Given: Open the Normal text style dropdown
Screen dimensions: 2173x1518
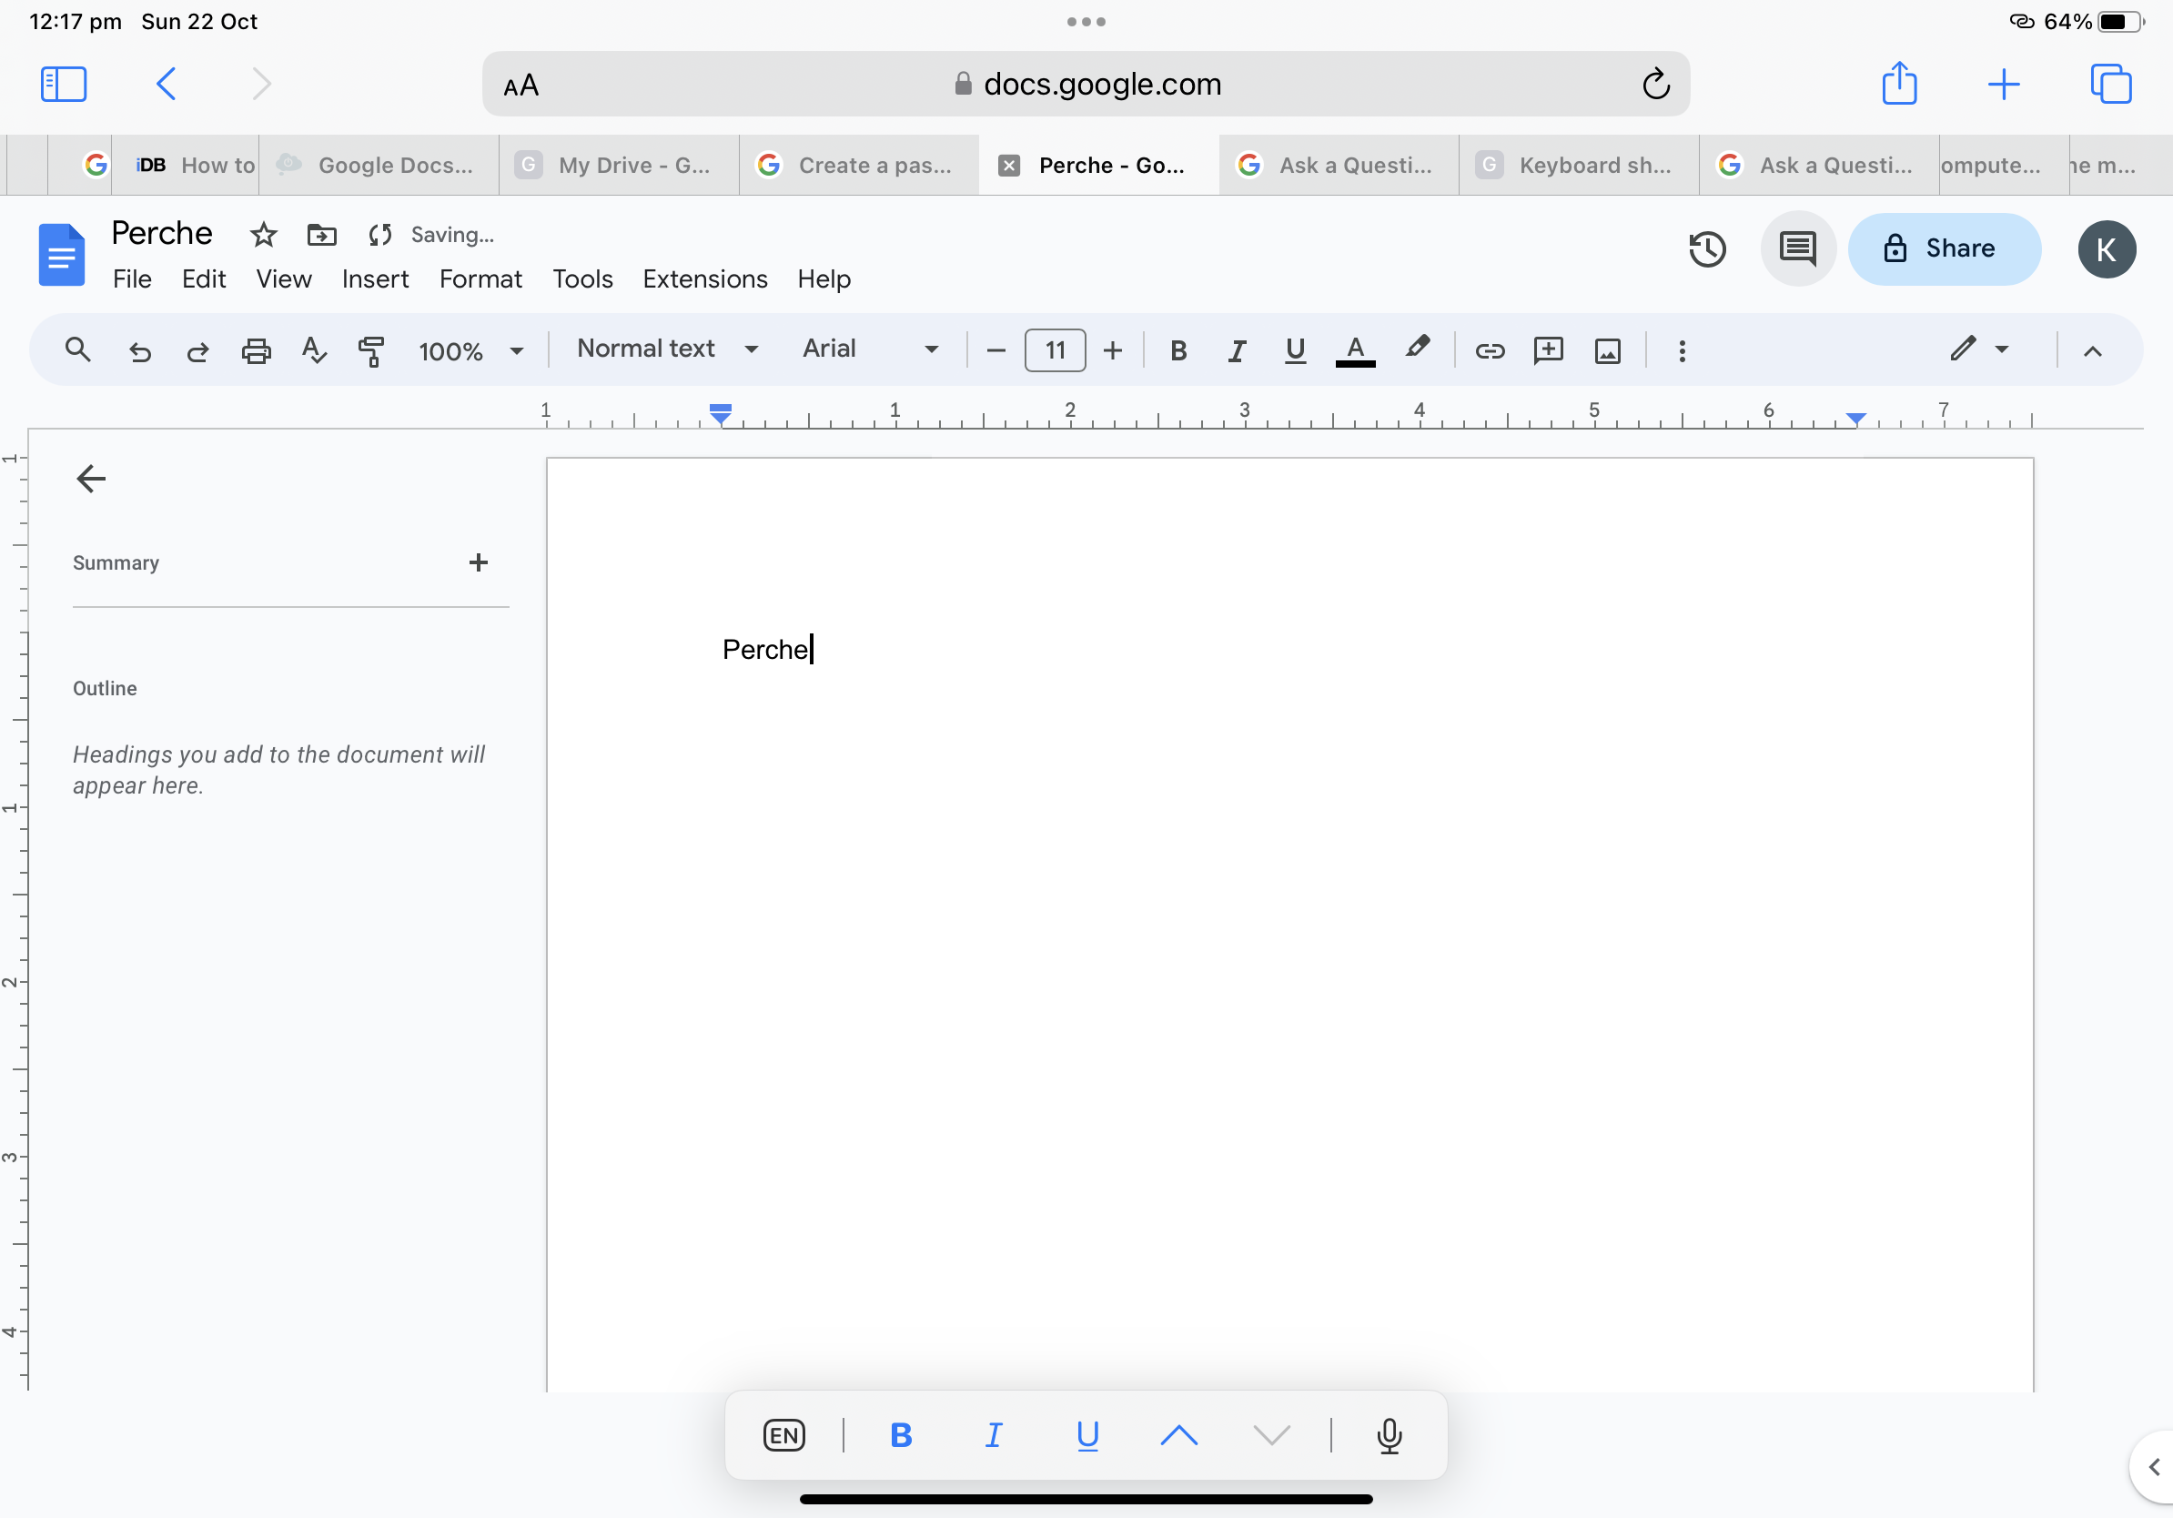Looking at the screenshot, I should (x=667, y=349).
